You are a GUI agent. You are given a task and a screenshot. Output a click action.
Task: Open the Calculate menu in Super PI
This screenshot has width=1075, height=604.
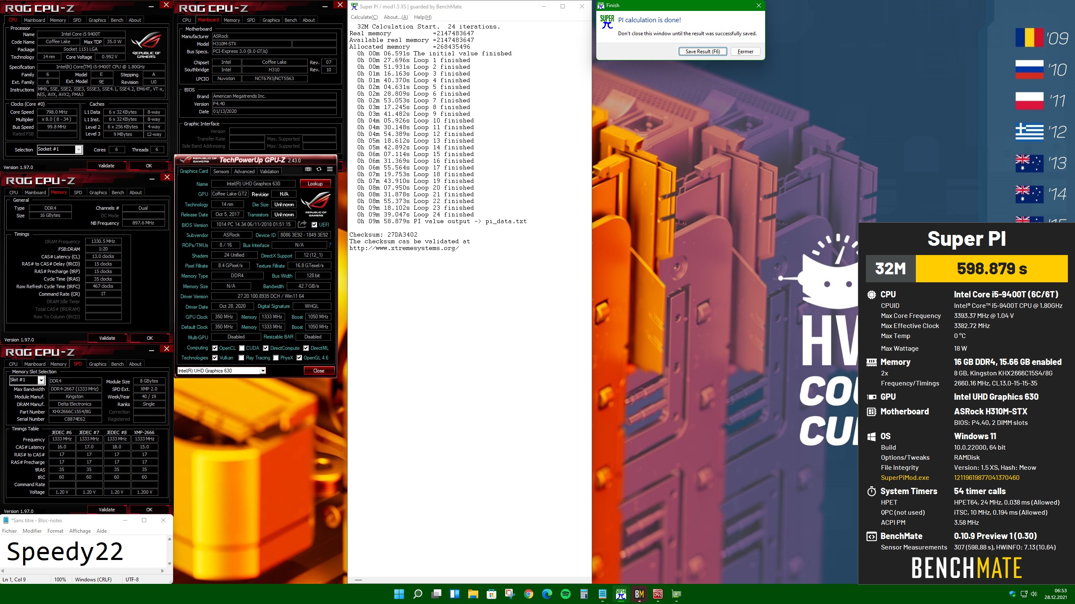tap(364, 17)
